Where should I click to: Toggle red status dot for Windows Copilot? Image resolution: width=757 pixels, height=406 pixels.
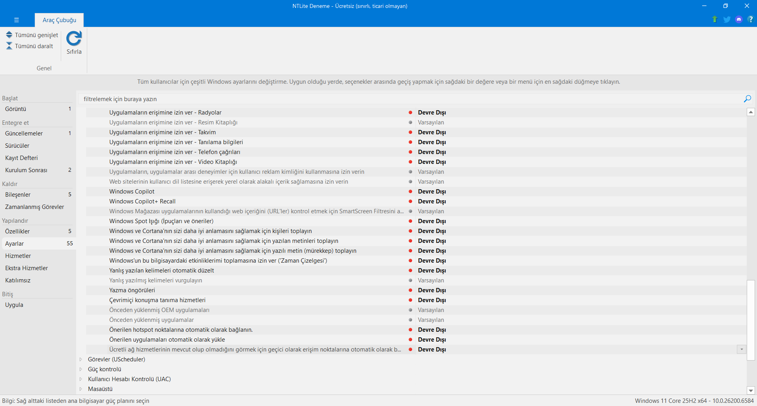click(410, 192)
